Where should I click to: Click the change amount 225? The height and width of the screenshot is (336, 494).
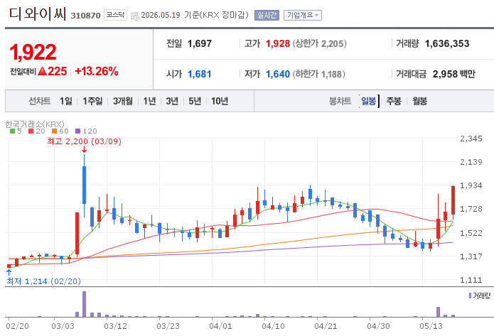click(x=58, y=71)
